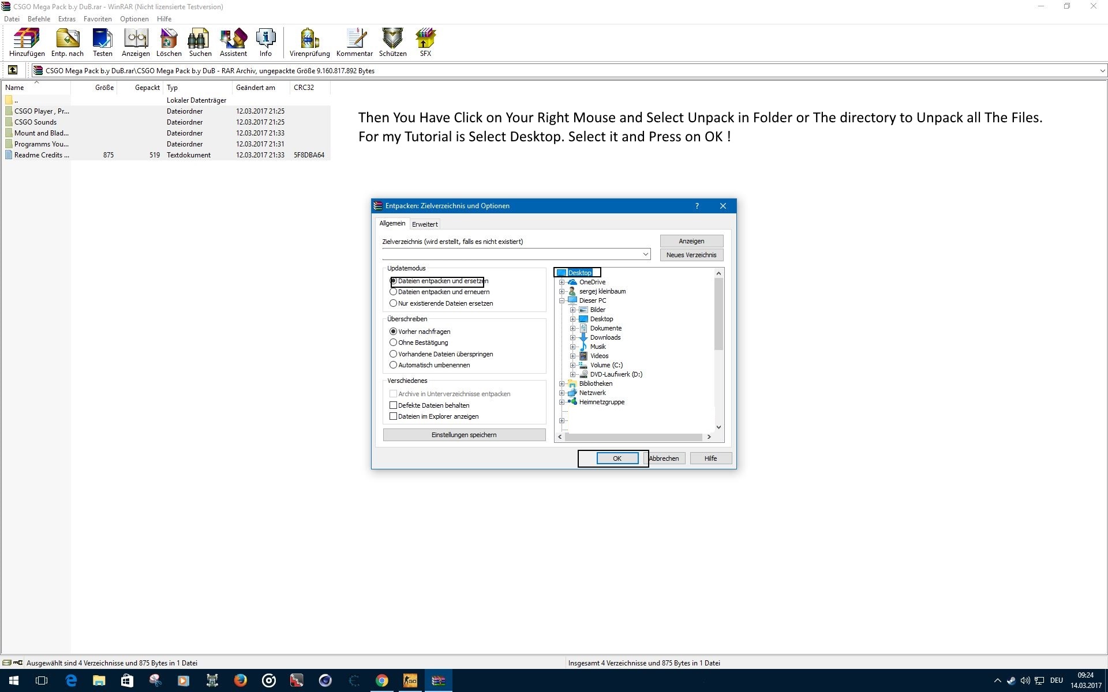The width and height of the screenshot is (1108, 692).
Task: Open Windows Store from the taskbar
Action: click(127, 680)
